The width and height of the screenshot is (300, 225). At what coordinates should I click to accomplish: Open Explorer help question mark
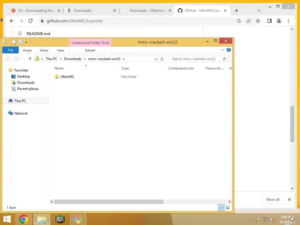229,50
